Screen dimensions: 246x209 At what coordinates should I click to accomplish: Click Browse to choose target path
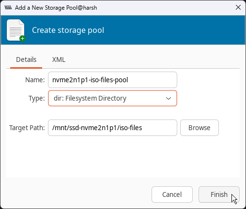[x=200, y=128]
